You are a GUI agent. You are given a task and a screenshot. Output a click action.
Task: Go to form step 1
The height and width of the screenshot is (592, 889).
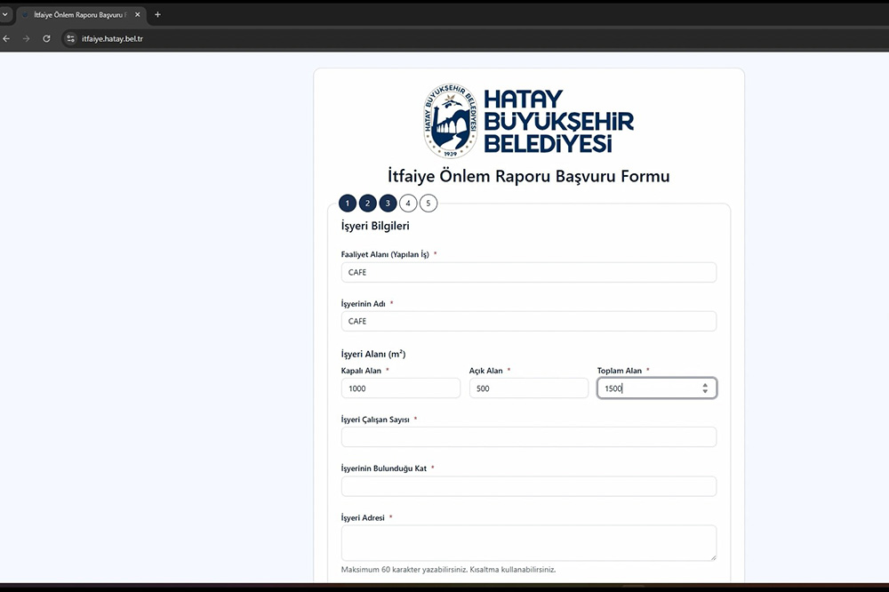point(348,204)
